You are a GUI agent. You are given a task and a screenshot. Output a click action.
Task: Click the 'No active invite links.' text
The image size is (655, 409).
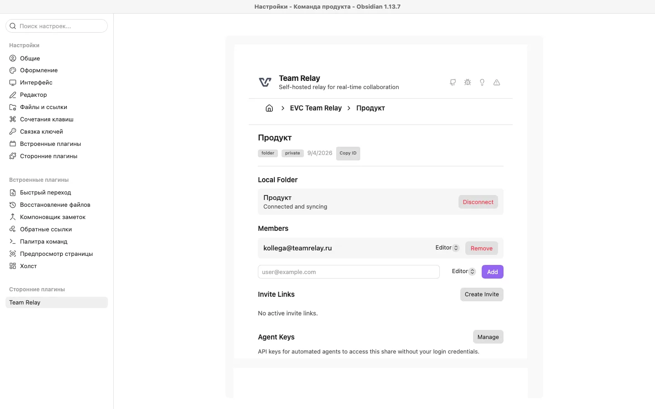[288, 314]
